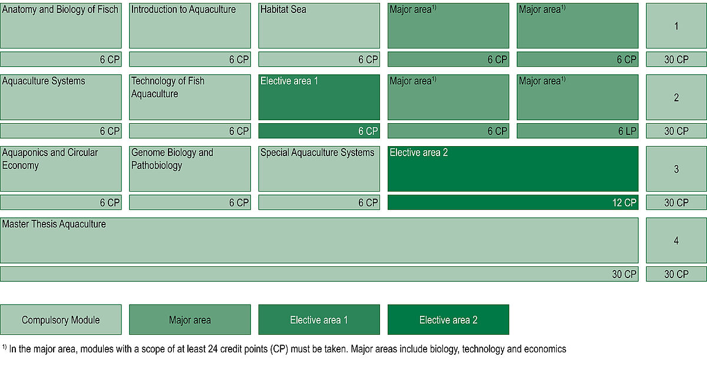
Task: Select Genome Biology and Pathobiology module
Action: (x=190, y=169)
